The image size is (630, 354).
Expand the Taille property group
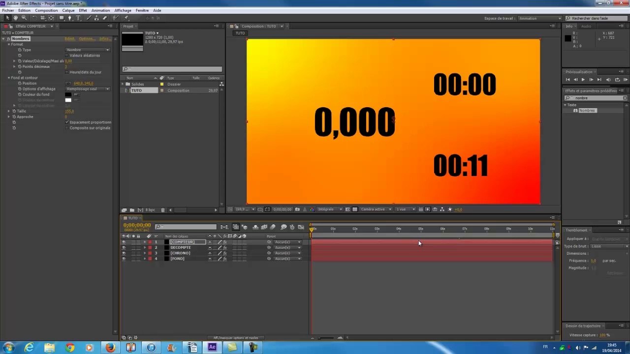(x=9, y=111)
